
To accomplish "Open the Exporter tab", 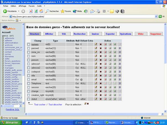I will point(110,34).
